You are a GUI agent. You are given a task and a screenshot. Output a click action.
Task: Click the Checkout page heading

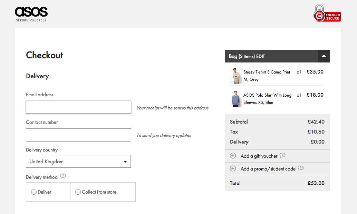pyautogui.click(x=45, y=55)
